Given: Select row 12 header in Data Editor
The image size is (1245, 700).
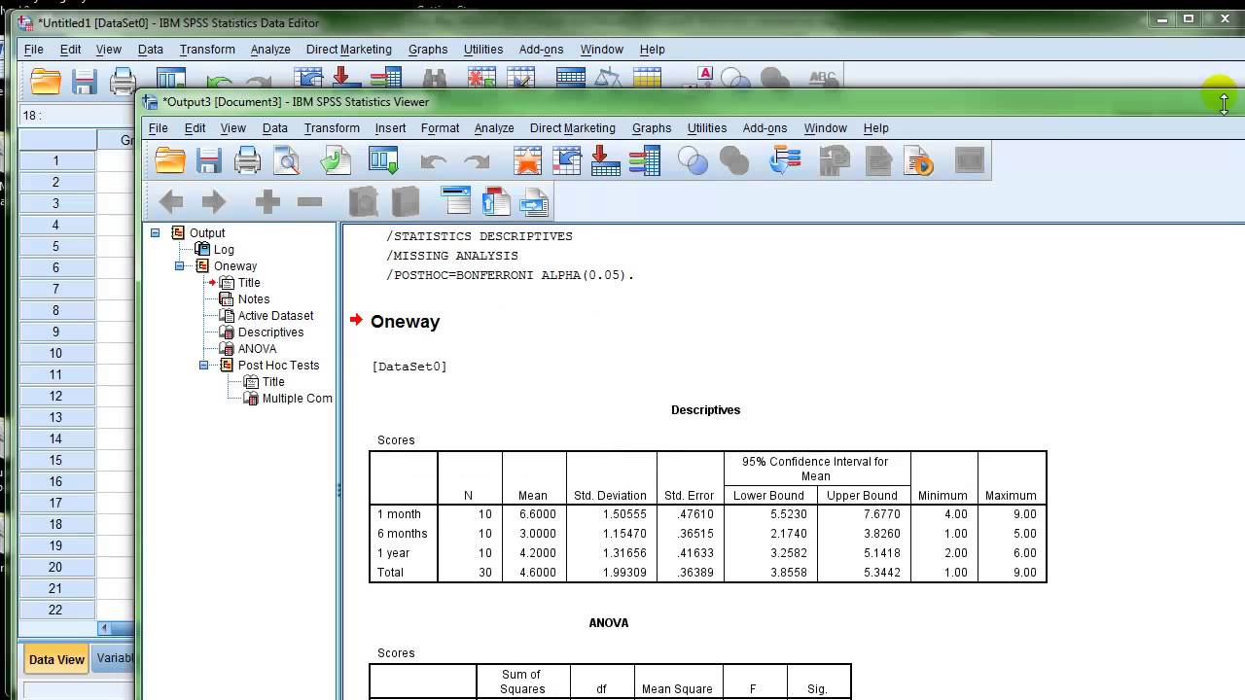Looking at the screenshot, I should pos(56,396).
